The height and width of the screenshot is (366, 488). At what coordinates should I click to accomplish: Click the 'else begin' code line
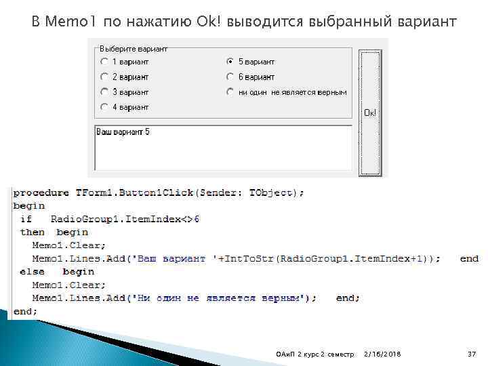coord(57,272)
